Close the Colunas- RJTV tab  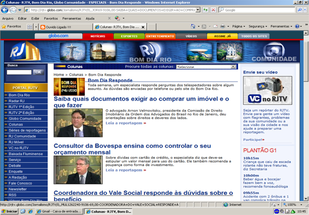coord(143,27)
